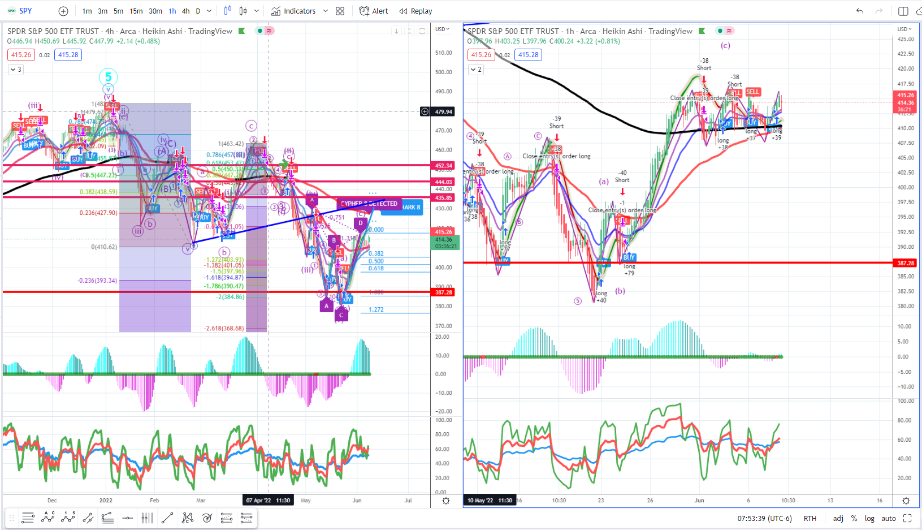
Task: Switch to the D daily timeframe
Action: tap(198, 11)
